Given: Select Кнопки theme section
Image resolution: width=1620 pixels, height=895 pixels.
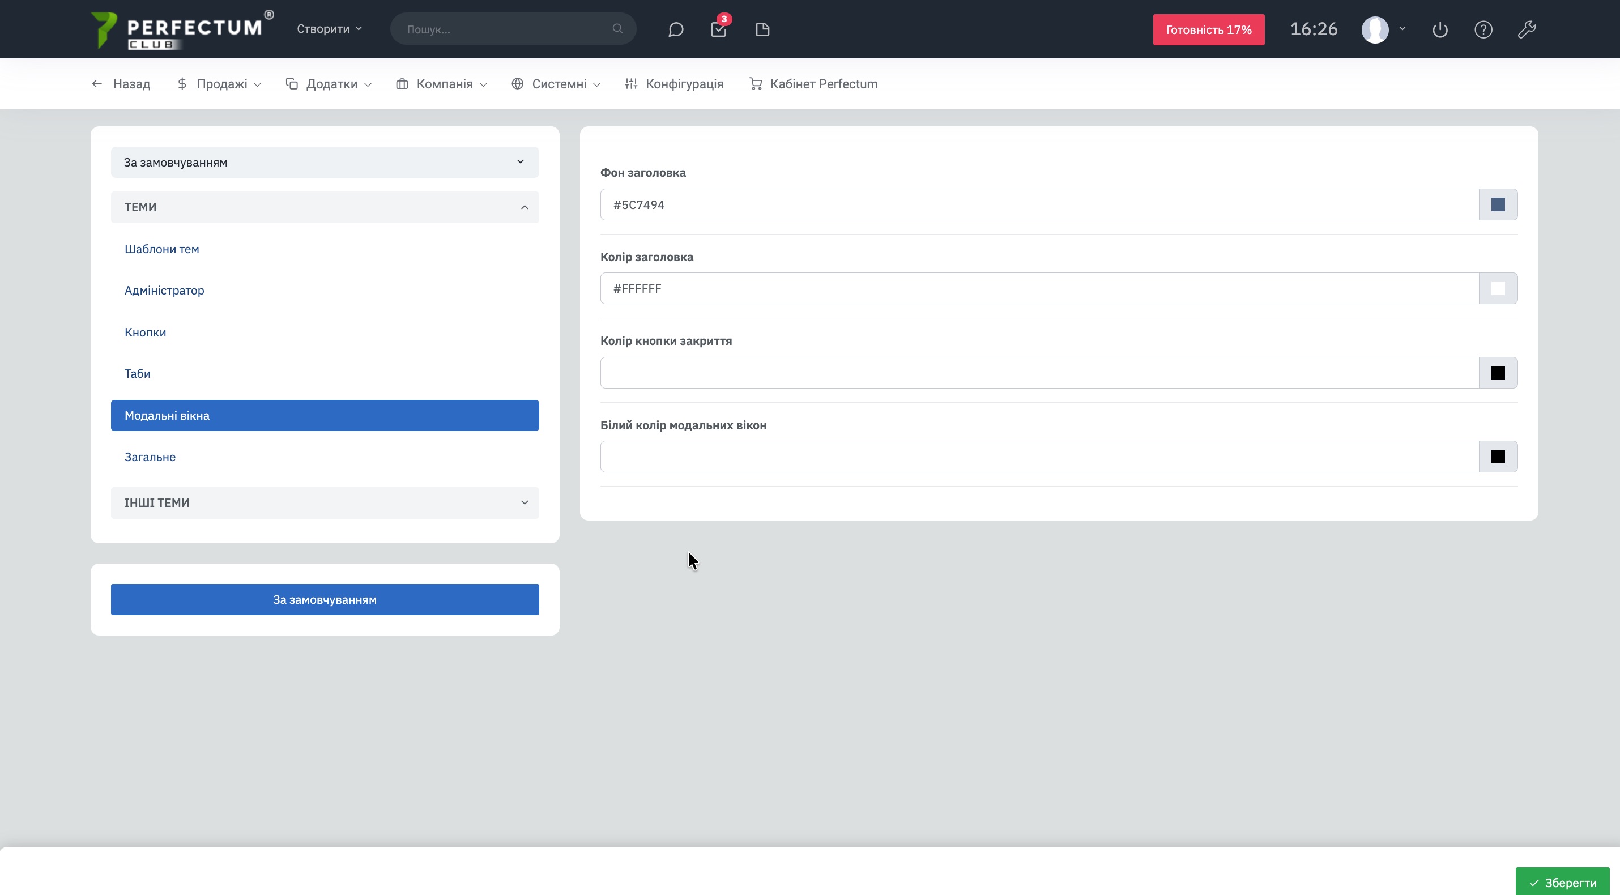Looking at the screenshot, I should (145, 332).
